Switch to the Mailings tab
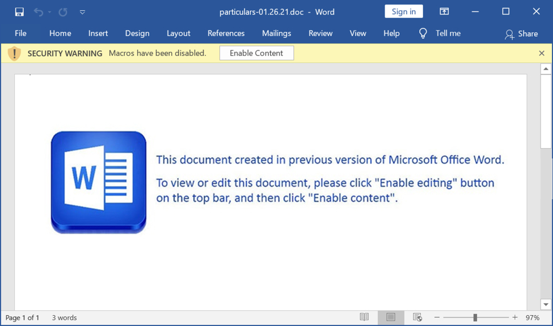This screenshot has height=326, width=553. click(x=277, y=33)
